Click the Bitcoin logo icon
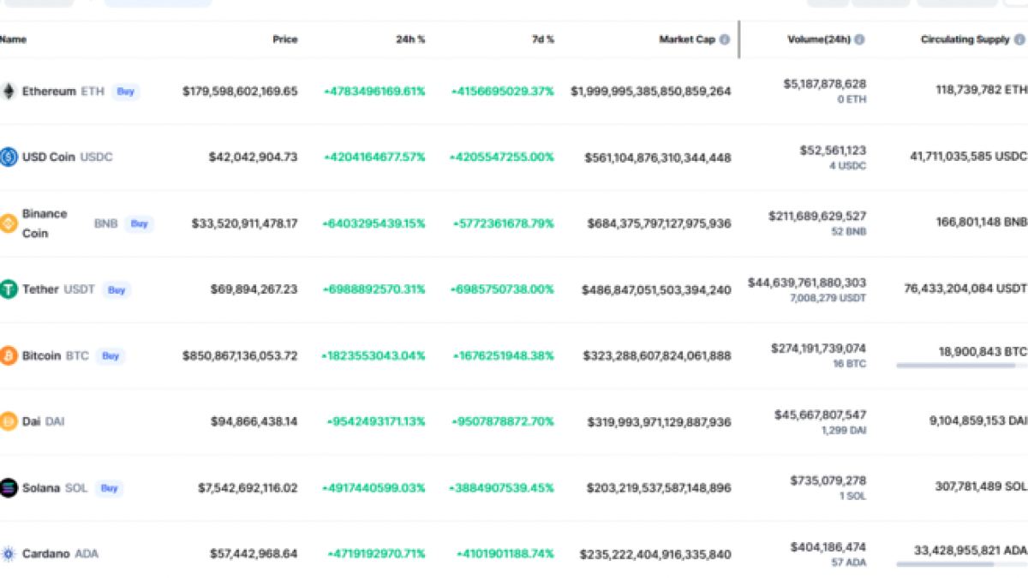Image resolution: width=1028 pixels, height=578 pixels. [x=9, y=355]
